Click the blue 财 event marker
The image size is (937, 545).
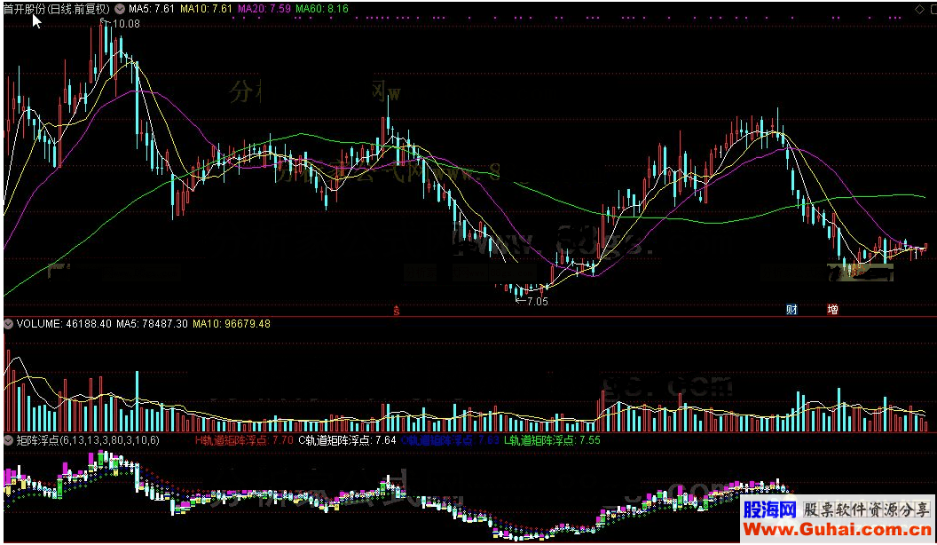[x=791, y=310]
